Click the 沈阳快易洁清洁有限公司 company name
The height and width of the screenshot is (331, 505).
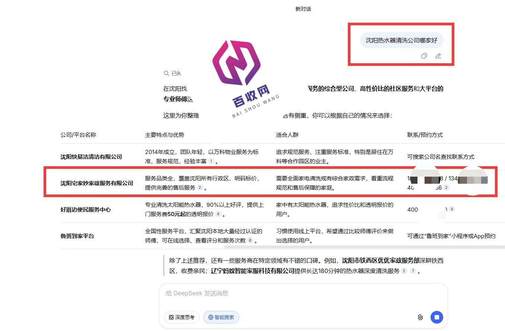[x=91, y=157]
